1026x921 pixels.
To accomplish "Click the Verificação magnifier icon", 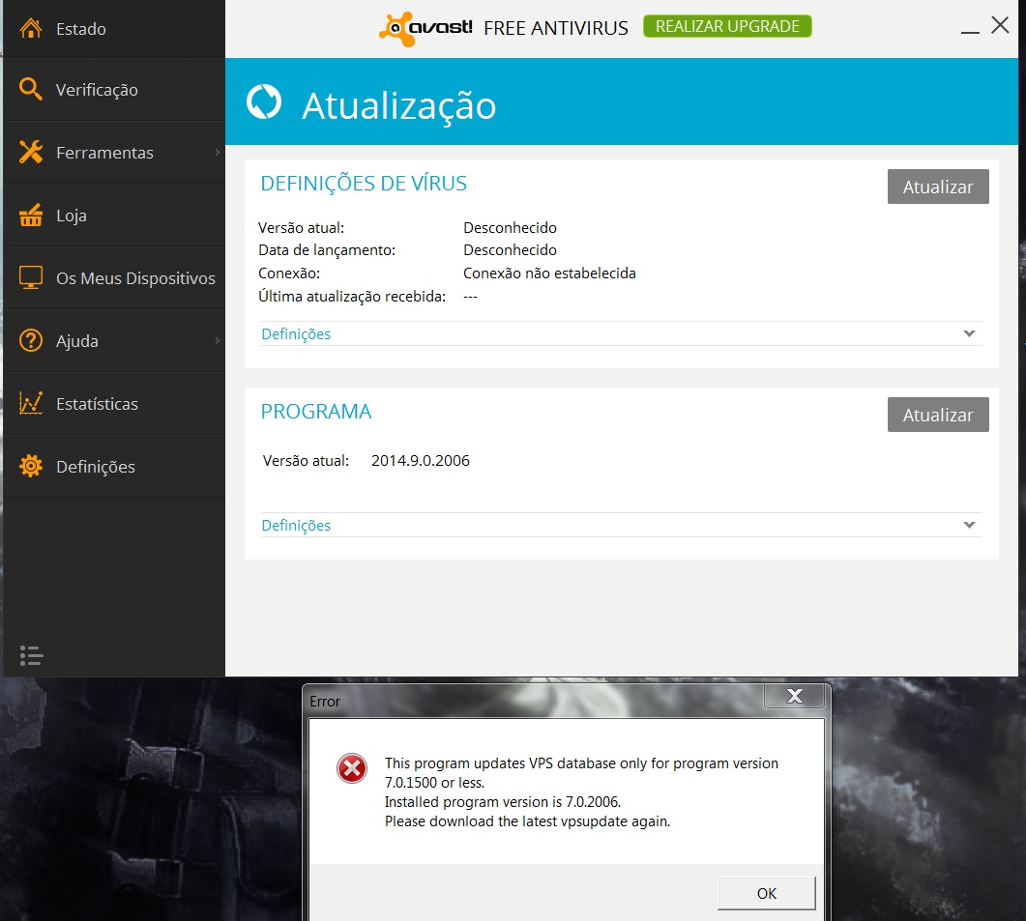I will coord(30,89).
